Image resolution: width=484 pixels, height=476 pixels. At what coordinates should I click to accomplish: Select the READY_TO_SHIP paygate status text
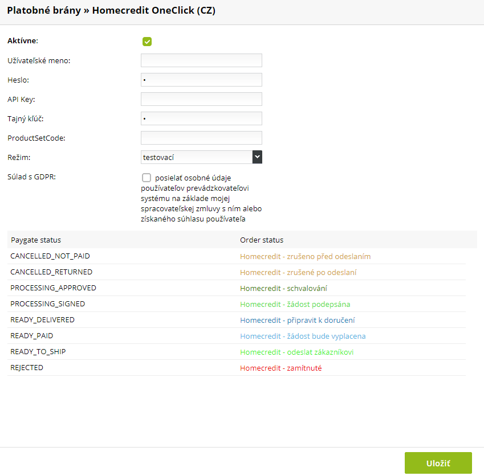(x=38, y=352)
